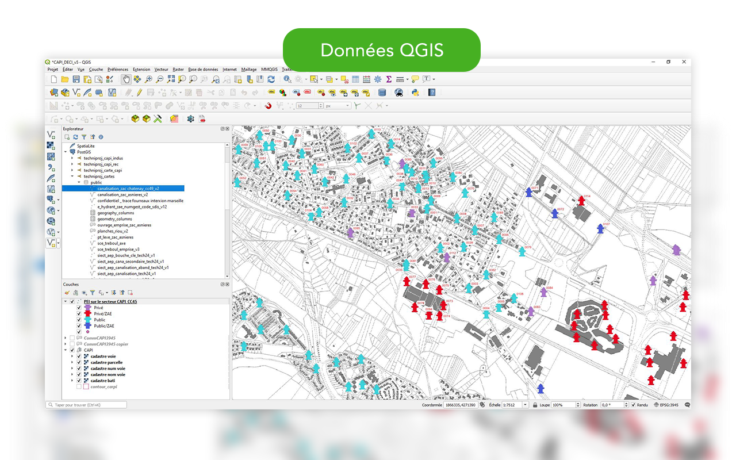
Task: Open the attribute table icon
Action: (x=356, y=79)
